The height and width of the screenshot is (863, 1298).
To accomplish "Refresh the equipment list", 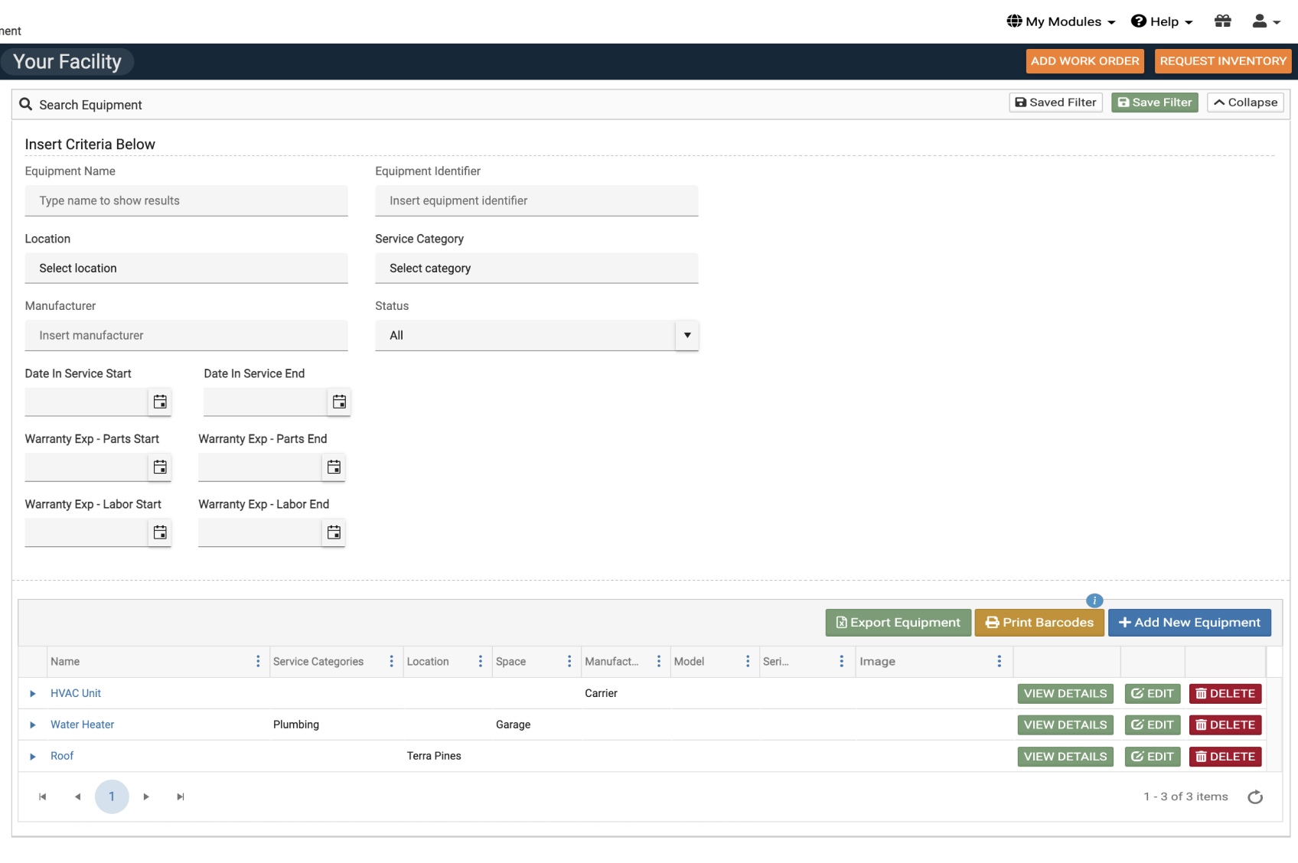I will pyautogui.click(x=1255, y=796).
